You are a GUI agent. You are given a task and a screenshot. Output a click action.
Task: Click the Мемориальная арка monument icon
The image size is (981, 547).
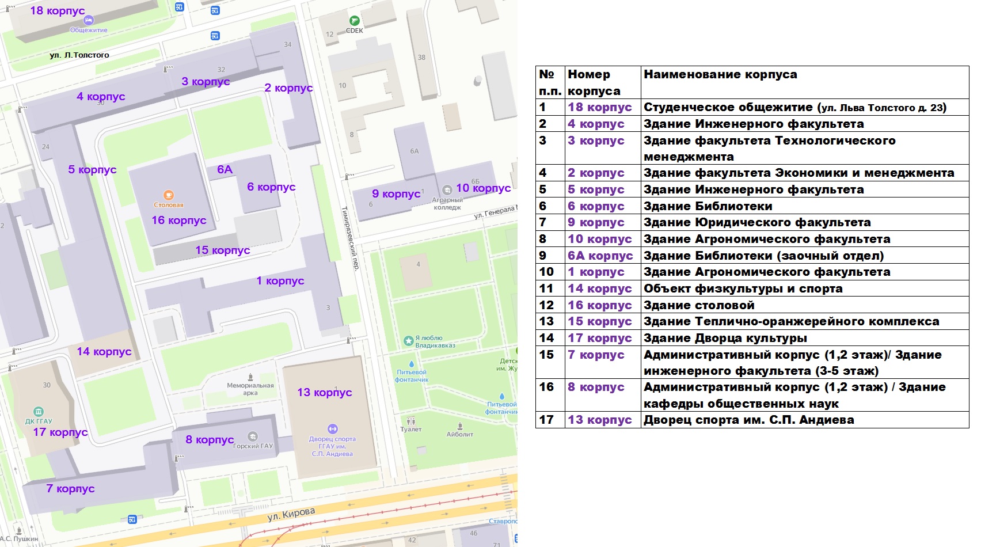point(250,378)
